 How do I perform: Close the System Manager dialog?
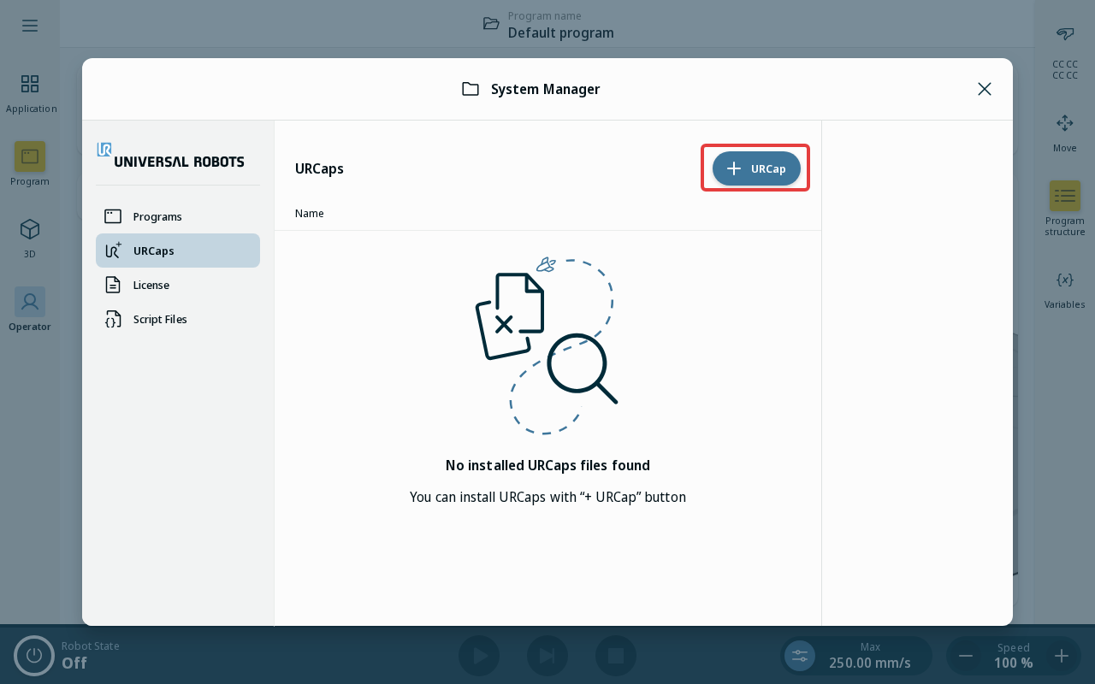coord(985,89)
